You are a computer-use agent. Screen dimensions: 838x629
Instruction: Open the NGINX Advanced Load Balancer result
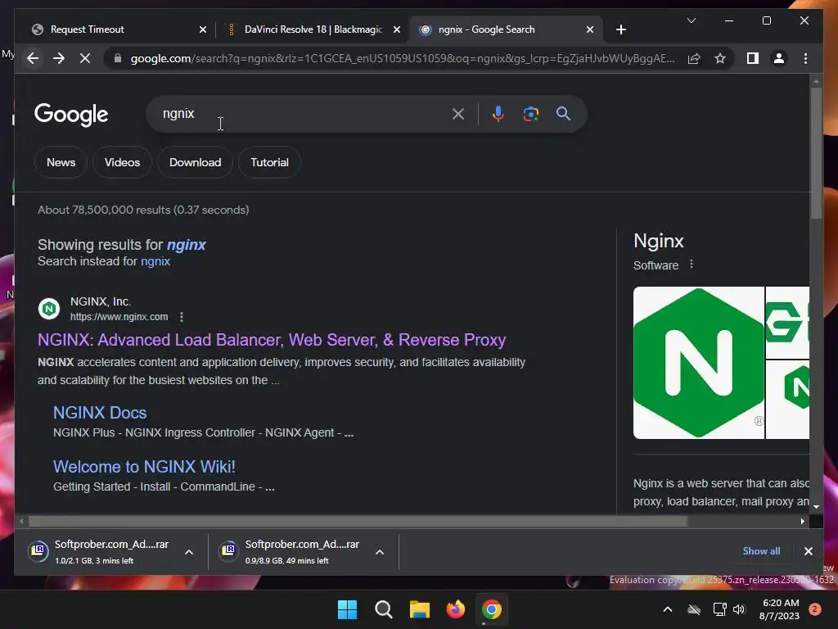pyautogui.click(x=272, y=340)
